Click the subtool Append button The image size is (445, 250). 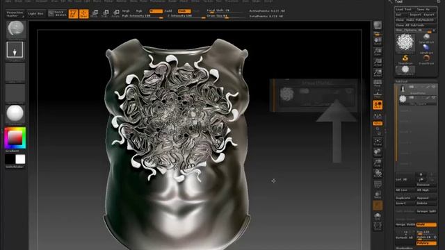(426, 198)
